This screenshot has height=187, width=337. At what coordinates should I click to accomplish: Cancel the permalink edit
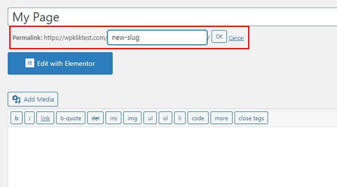tap(236, 38)
